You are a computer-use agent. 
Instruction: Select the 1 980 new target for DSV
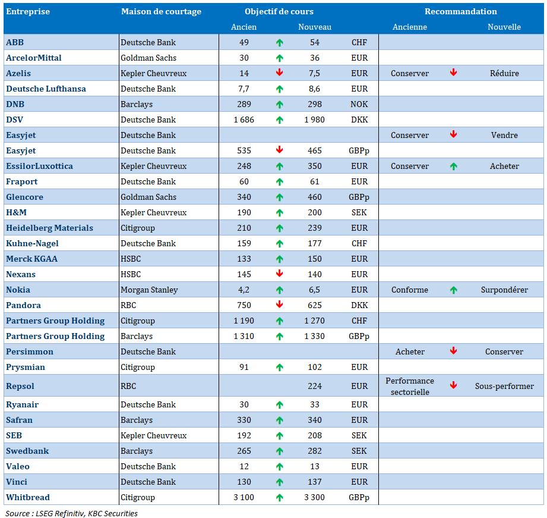point(314,120)
